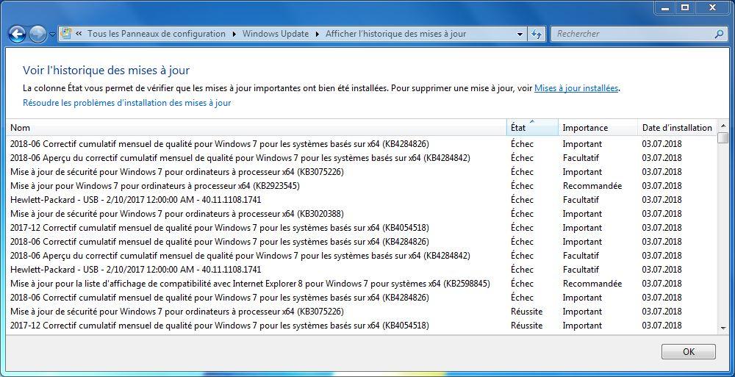The width and height of the screenshot is (735, 377).
Task: Click the scrollbar up arrow
Action: (723, 125)
